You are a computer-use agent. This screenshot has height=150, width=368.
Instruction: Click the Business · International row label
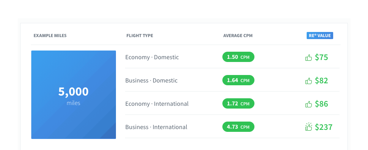(x=156, y=127)
